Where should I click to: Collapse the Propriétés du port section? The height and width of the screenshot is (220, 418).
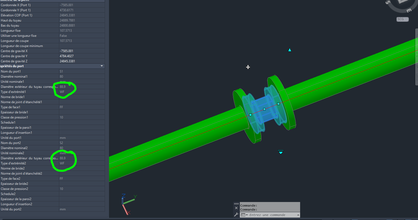point(101,66)
